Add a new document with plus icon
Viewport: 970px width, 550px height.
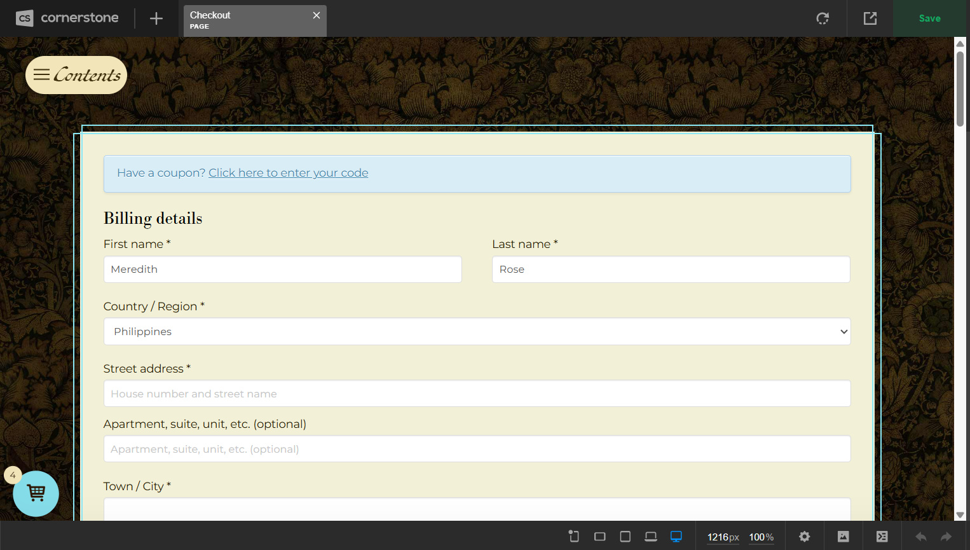pos(156,19)
